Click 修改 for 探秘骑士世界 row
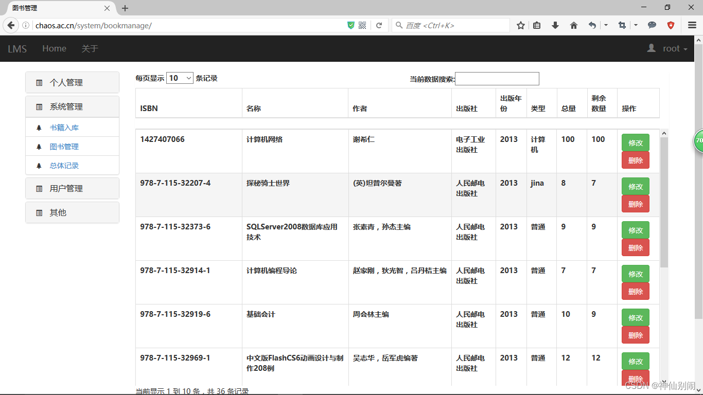Viewport: 703px width, 395px height. [636, 186]
